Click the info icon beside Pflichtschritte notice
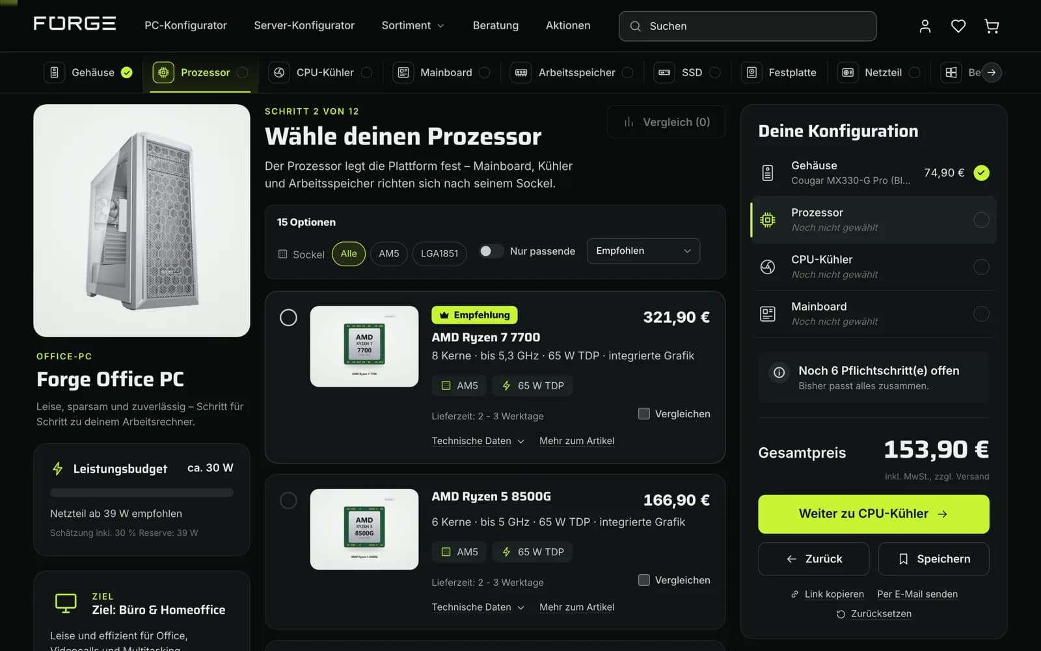This screenshot has width=1041, height=651. (x=779, y=372)
